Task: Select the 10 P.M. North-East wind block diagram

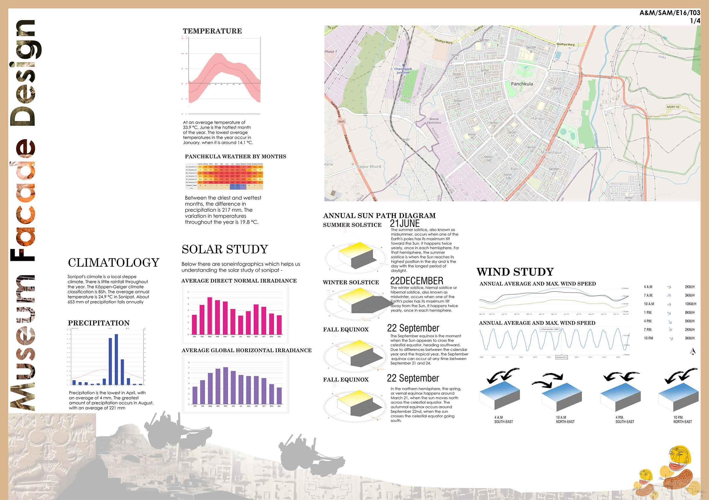Action: (x=678, y=397)
